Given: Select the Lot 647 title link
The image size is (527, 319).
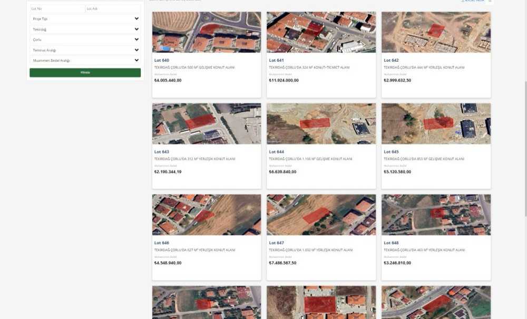Looking at the screenshot, I should click(276, 243).
